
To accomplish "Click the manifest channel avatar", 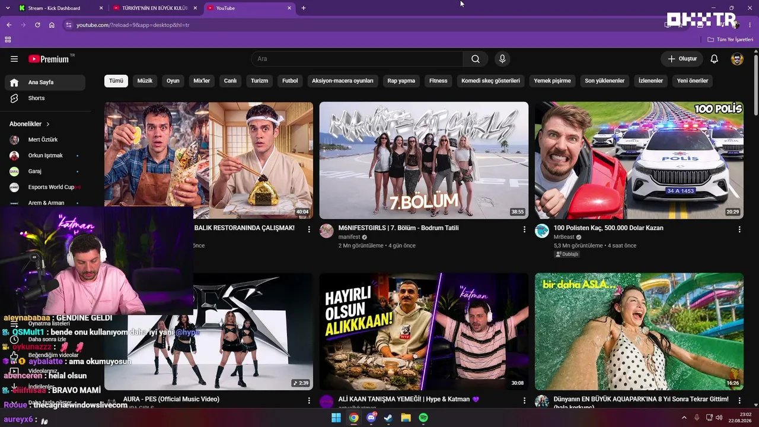I will 327,231.
